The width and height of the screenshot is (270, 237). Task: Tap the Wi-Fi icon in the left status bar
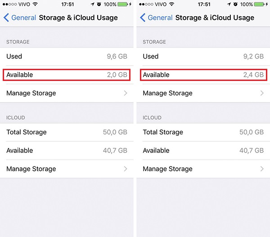click(x=35, y=4)
